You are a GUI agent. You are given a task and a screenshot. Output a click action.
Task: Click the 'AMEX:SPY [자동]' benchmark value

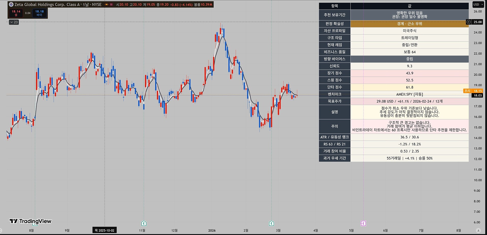click(x=410, y=94)
